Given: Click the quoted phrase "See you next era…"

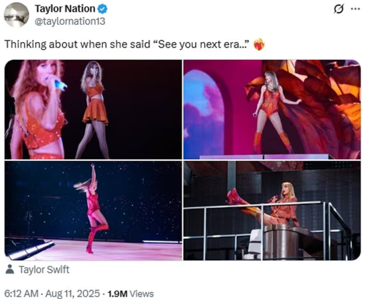Looking at the screenshot, I should pyautogui.click(x=203, y=45).
